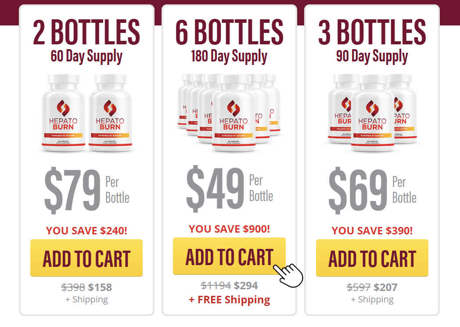Select the six-bottle product image
This screenshot has height=327, width=460.
click(x=229, y=113)
